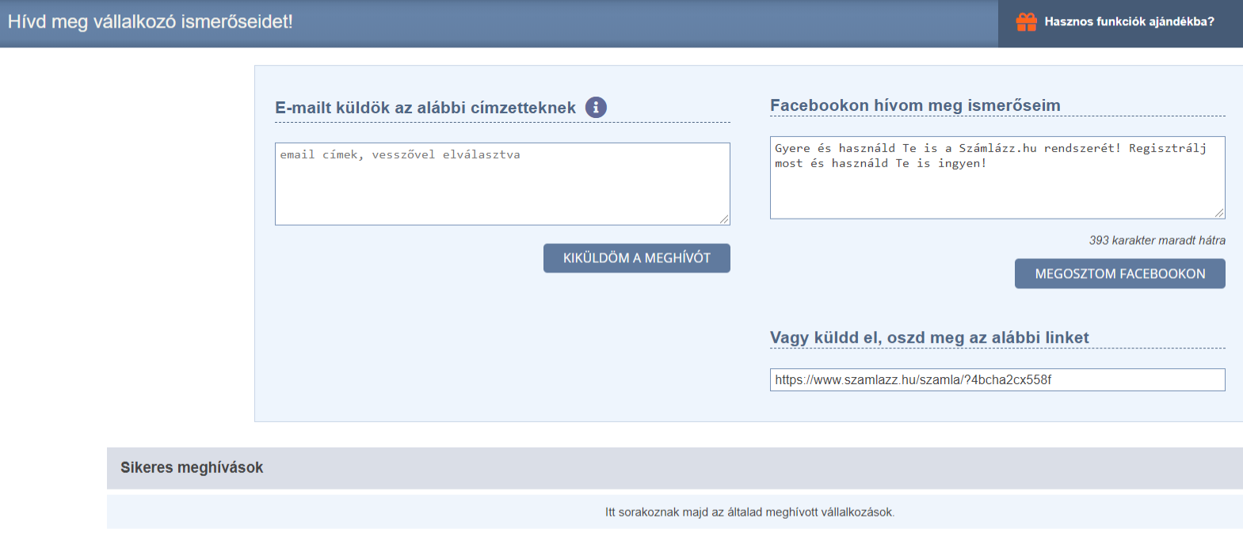Click the 'Facebookon hívom meg ismerőseim' heading
Image resolution: width=1243 pixels, height=537 pixels.
[915, 105]
